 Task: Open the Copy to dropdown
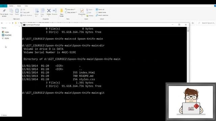coord(42,13)
